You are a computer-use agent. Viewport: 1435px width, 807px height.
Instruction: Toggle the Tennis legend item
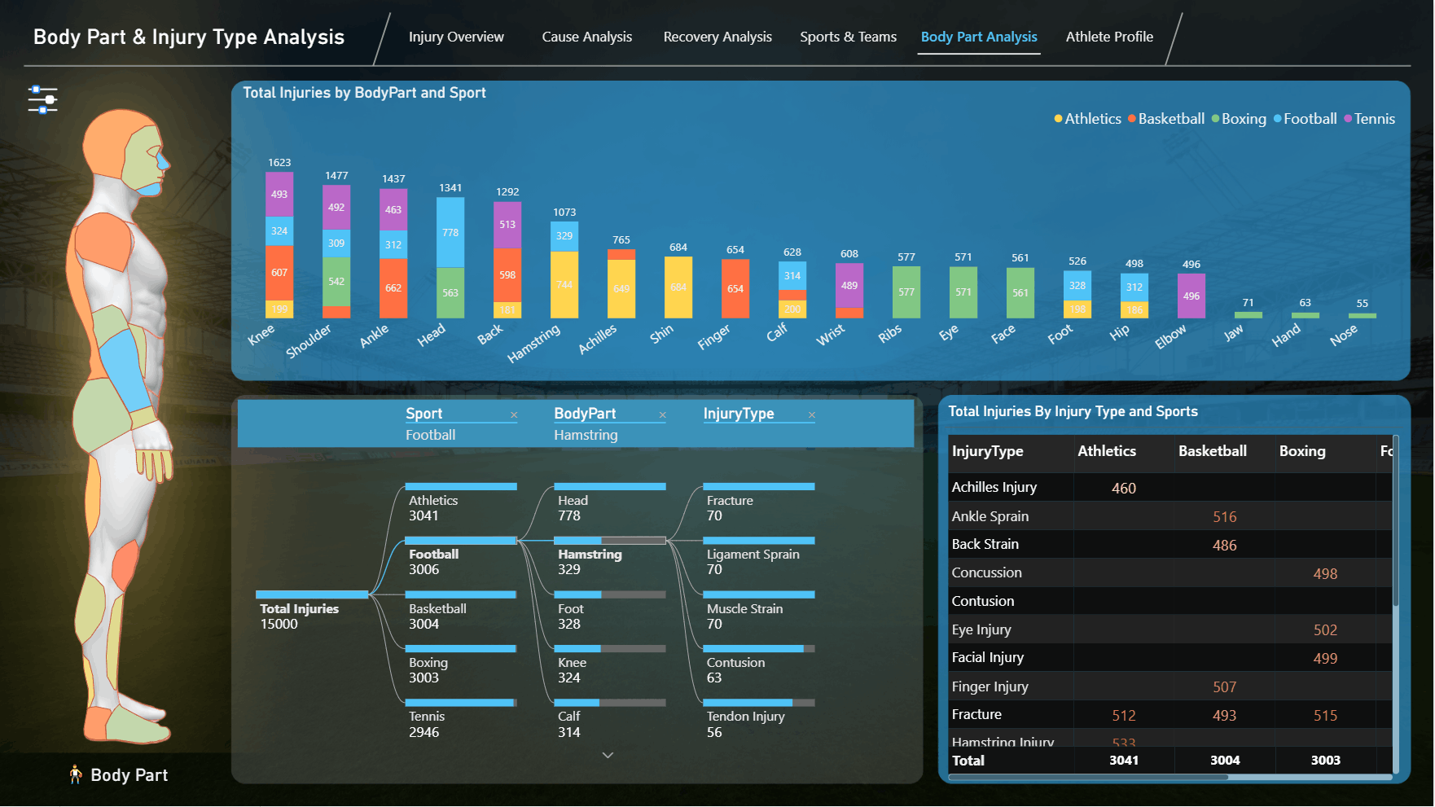coord(1369,119)
